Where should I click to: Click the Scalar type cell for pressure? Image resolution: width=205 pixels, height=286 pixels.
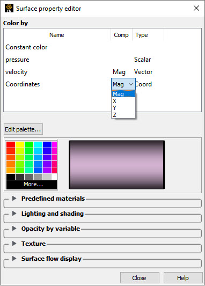[x=143, y=60]
